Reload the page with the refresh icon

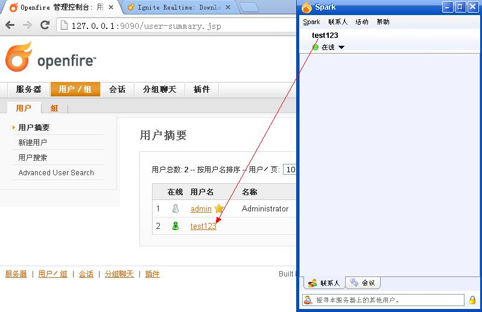click(45, 25)
